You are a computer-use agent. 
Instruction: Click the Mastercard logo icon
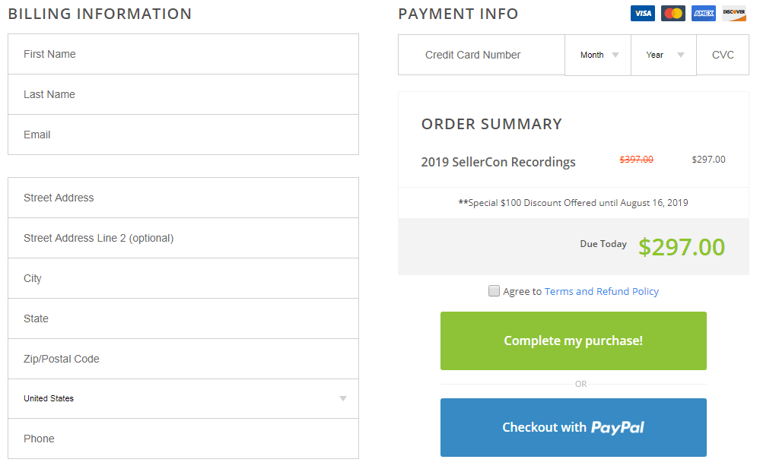tap(673, 14)
